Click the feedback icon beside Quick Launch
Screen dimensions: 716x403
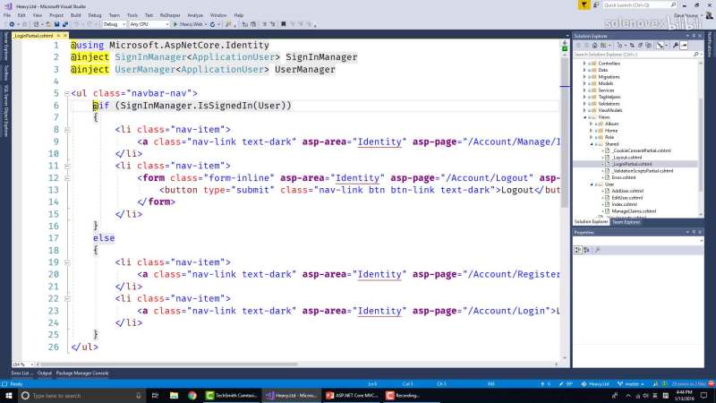point(596,5)
